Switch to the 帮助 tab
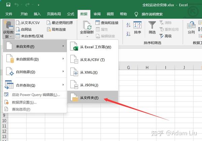Viewport: 202px width, 141px height. (124, 14)
